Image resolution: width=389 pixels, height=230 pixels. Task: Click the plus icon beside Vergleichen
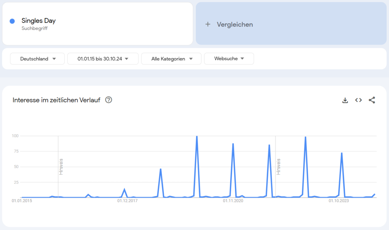208,24
